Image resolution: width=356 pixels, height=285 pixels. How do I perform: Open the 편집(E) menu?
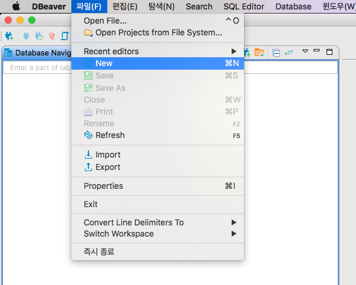[x=125, y=6]
